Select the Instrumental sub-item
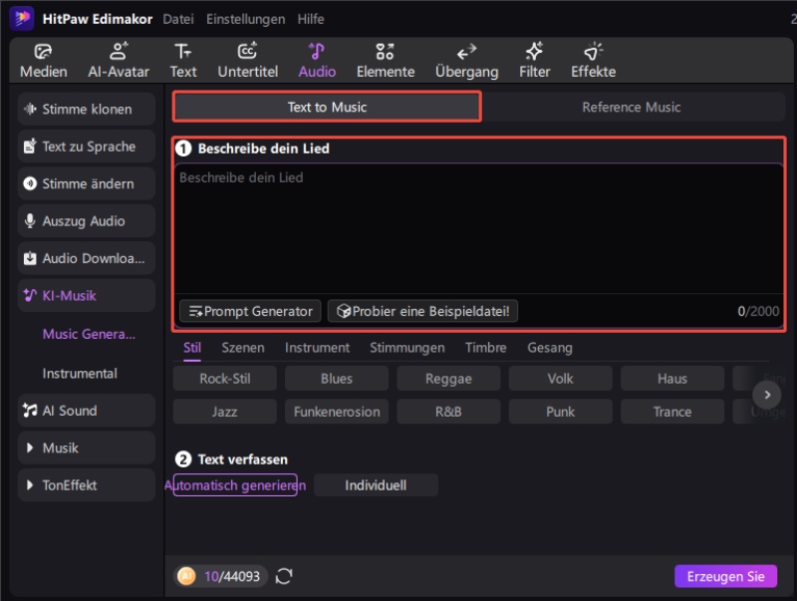 (80, 373)
